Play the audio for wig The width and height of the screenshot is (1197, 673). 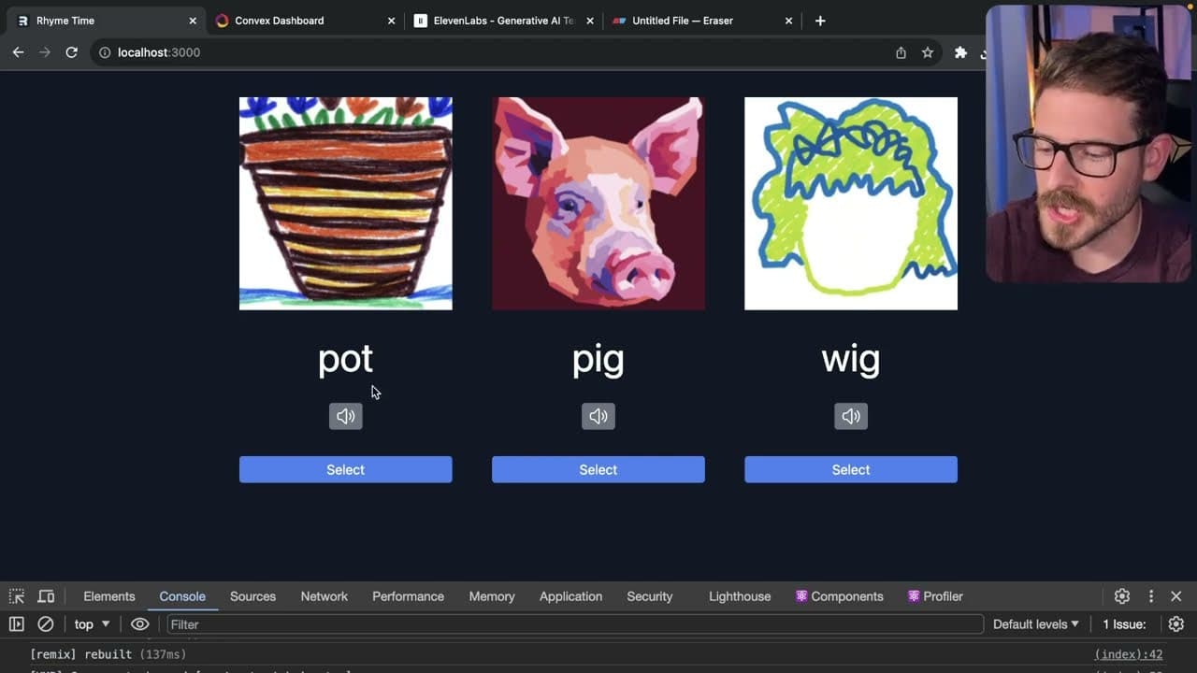tap(851, 416)
